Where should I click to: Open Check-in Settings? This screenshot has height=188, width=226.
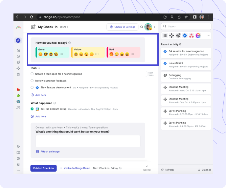click(x=123, y=27)
